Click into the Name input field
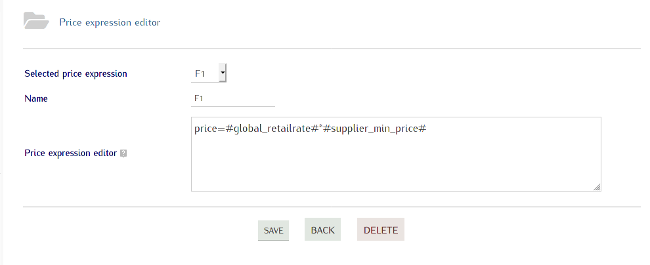The width and height of the screenshot is (650, 265). pyautogui.click(x=233, y=98)
